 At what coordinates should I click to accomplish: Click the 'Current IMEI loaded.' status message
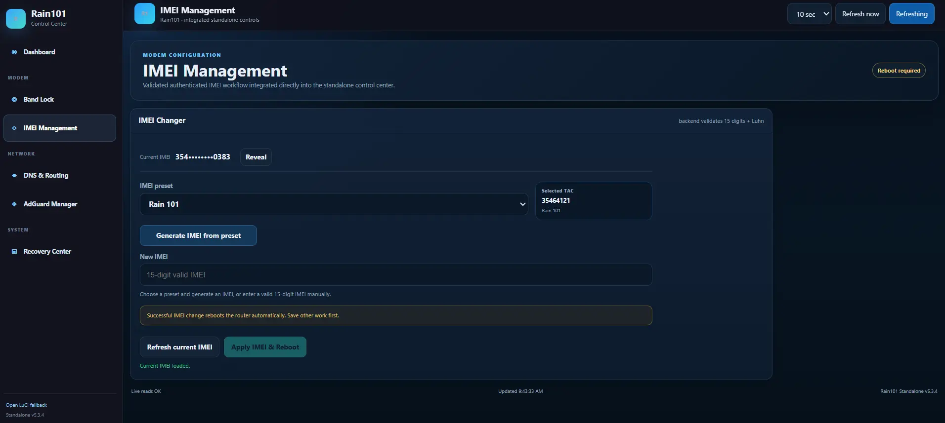[165, 366]
